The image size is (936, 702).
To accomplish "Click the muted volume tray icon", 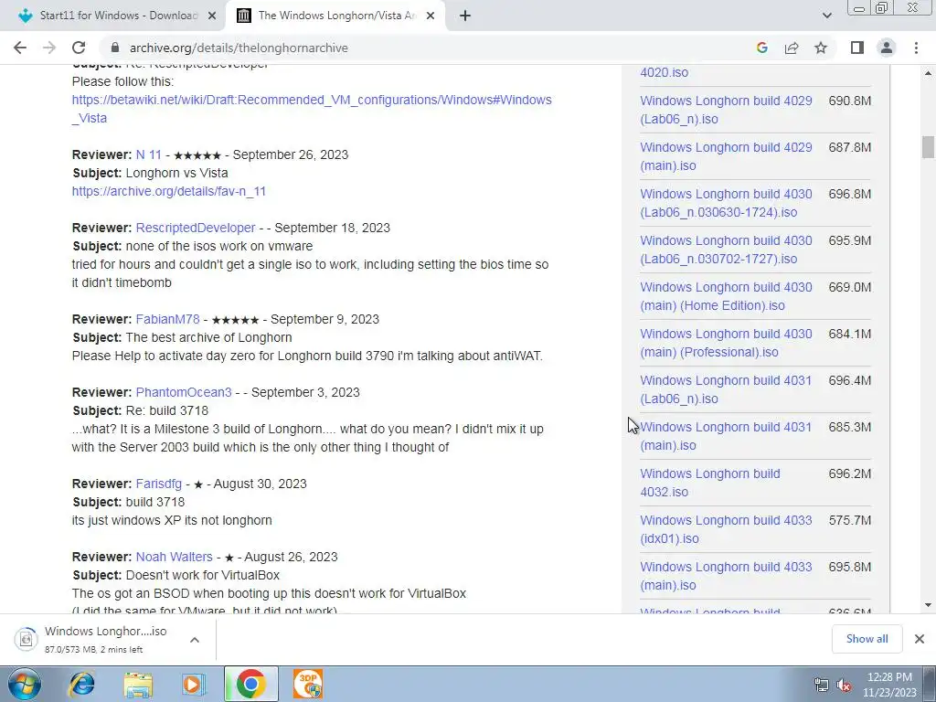I will click(844, 685).
